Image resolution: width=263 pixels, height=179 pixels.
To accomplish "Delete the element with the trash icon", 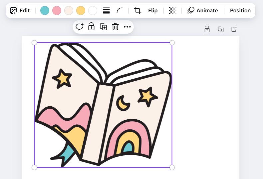I will [x=115, y=27].
